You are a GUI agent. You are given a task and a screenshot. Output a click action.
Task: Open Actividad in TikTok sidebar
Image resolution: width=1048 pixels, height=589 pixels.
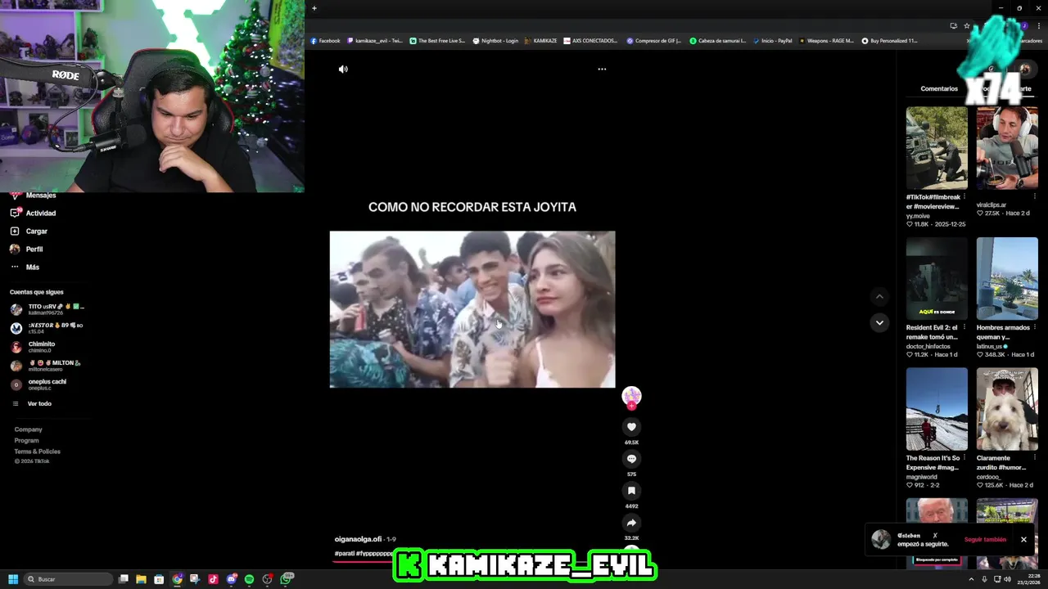pyautogui.click(x=33, y=213)
